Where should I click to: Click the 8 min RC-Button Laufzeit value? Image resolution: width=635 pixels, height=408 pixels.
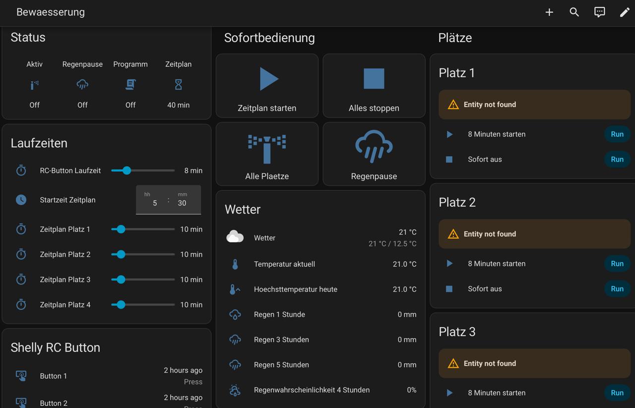193,171
